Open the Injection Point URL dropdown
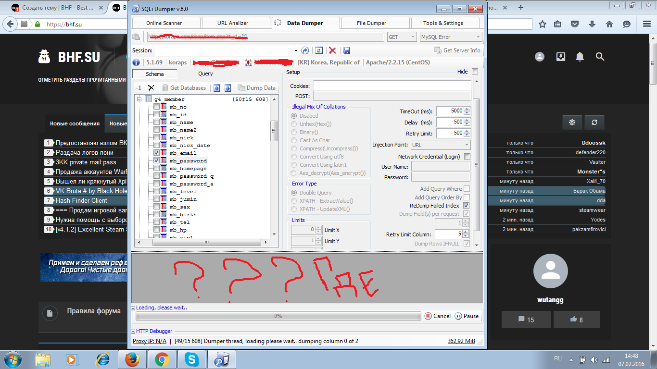 [441, 145]
